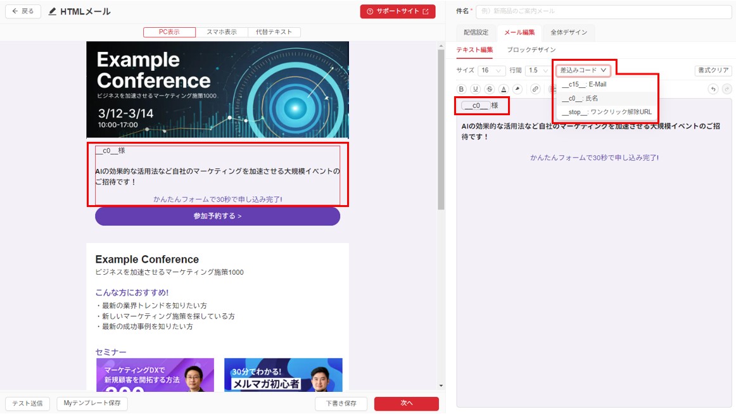Screen dimensions: 736x414
Task: Open the text color (A) tool
Action: [x=504, y=89]
